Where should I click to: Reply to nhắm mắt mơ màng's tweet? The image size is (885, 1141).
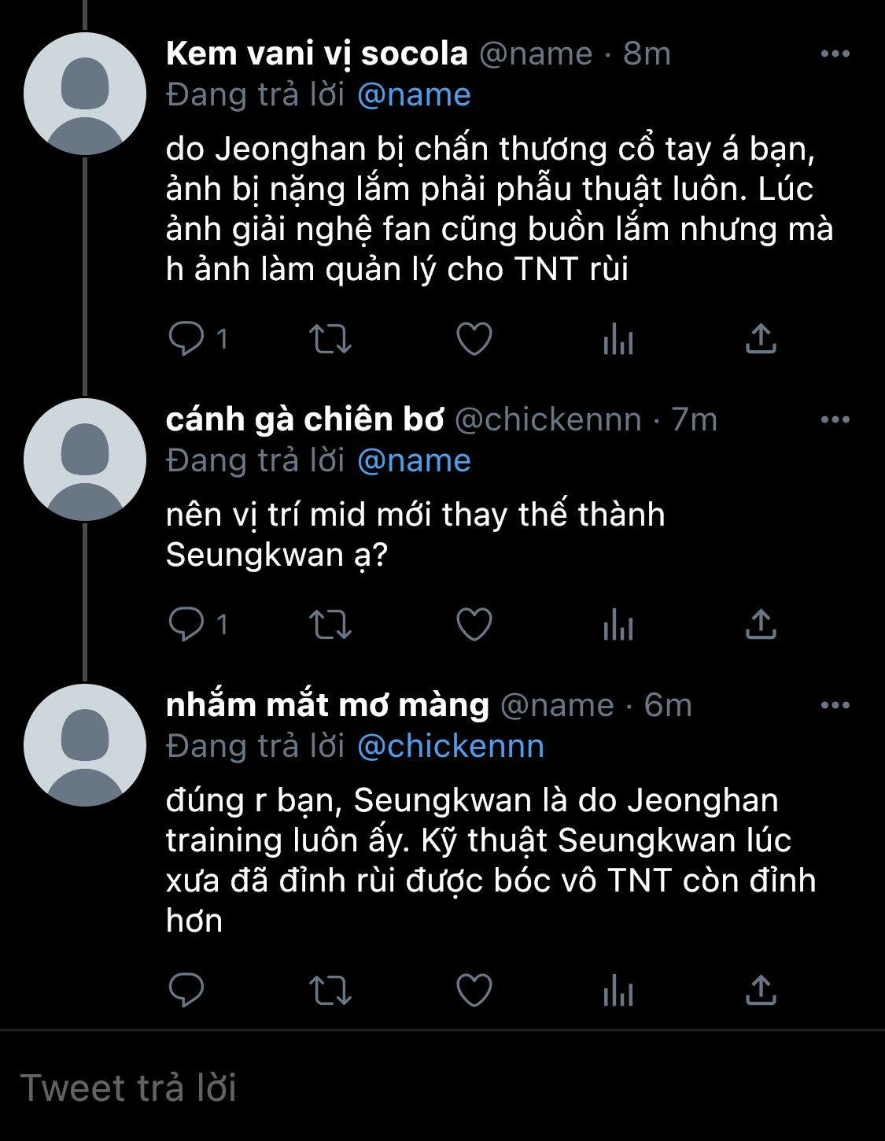[x=186, y=990]
